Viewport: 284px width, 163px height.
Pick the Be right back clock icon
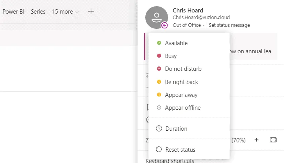click(159, 82)
